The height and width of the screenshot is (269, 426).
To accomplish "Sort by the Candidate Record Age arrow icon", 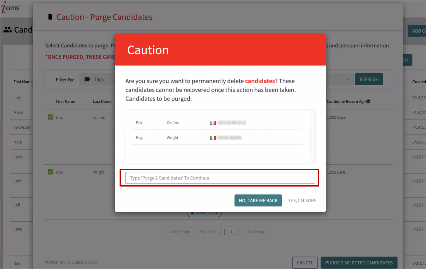I will (368, 102).
